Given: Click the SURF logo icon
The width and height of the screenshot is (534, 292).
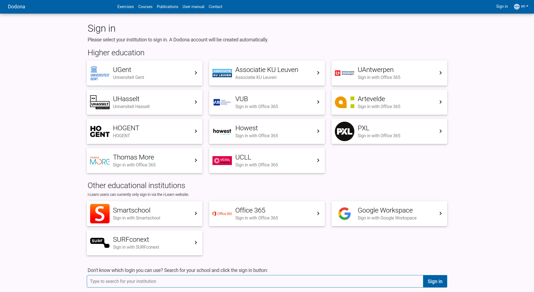Looking at the screenshot, I should point(100,243).
